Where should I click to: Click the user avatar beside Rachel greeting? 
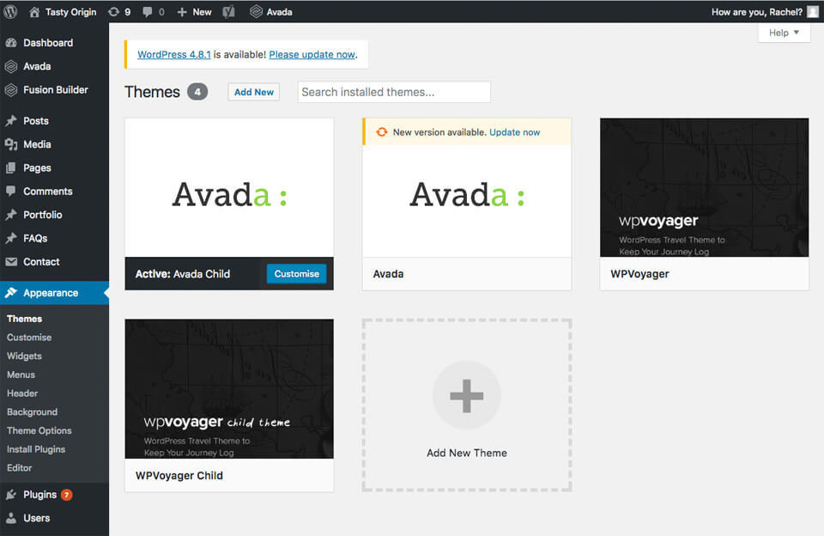point(813,11)
